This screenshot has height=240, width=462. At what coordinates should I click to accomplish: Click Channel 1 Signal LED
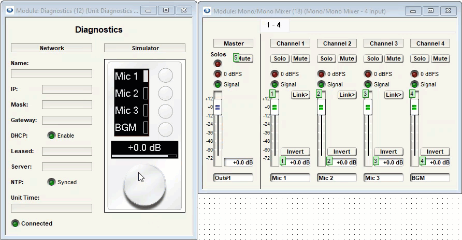pyautogui.click(x=275, y=84)
